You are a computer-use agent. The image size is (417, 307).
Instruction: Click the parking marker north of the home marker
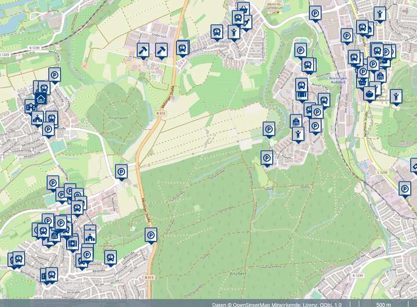pos(54,75)
